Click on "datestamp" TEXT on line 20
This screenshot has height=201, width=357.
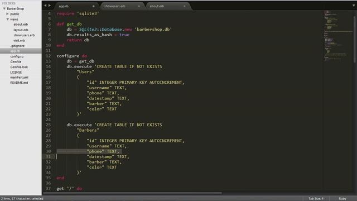point(108,98)
